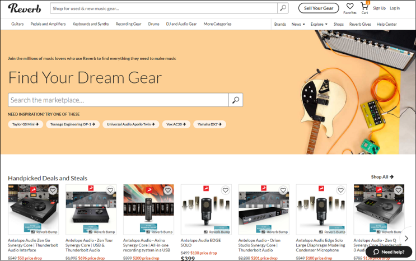
Task: Select the Yamaha DX7 suggestion
Action: (209, 124)
